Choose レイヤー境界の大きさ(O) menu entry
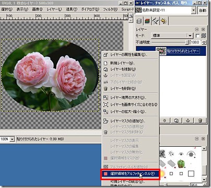Image resolution: width=211 pixels, height=188 pixels. pyautogui.click(x=130, y=98)
